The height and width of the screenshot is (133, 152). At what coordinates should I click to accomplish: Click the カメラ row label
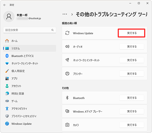pos(76,125)
